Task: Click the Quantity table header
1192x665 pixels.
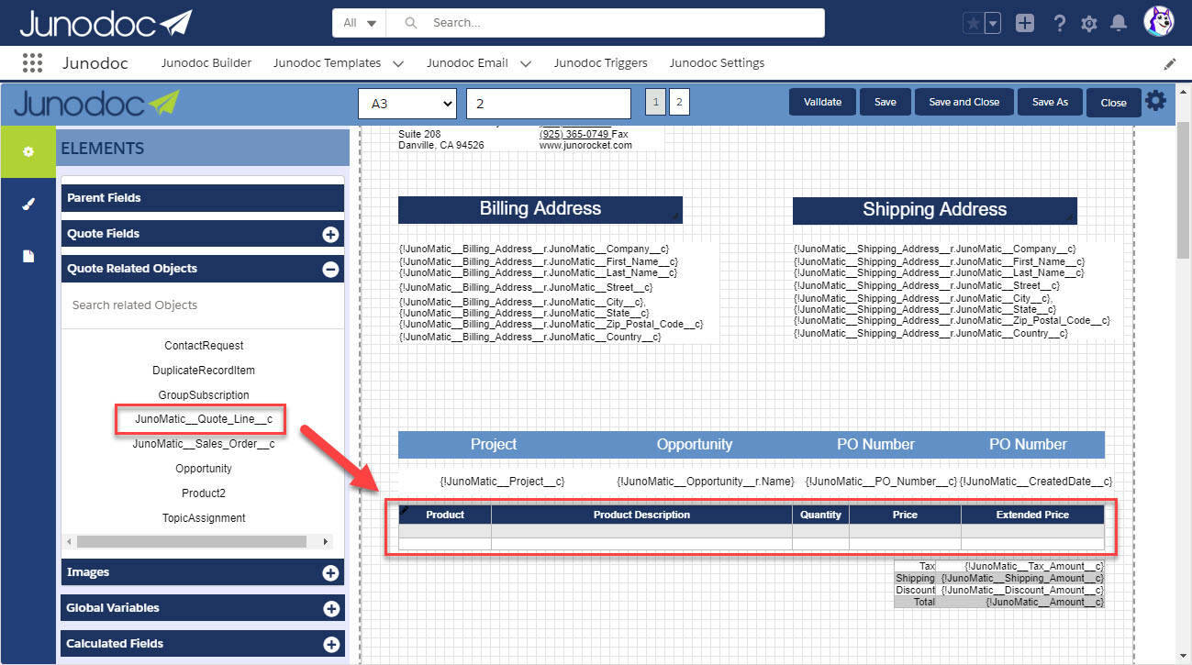Action: [x=820, y=515]
